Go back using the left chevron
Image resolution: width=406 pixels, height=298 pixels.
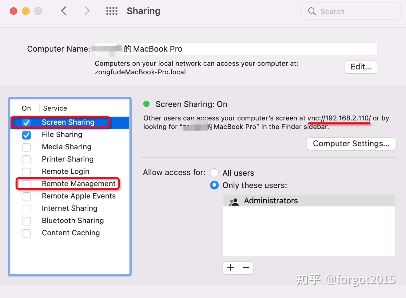(64, 11)
